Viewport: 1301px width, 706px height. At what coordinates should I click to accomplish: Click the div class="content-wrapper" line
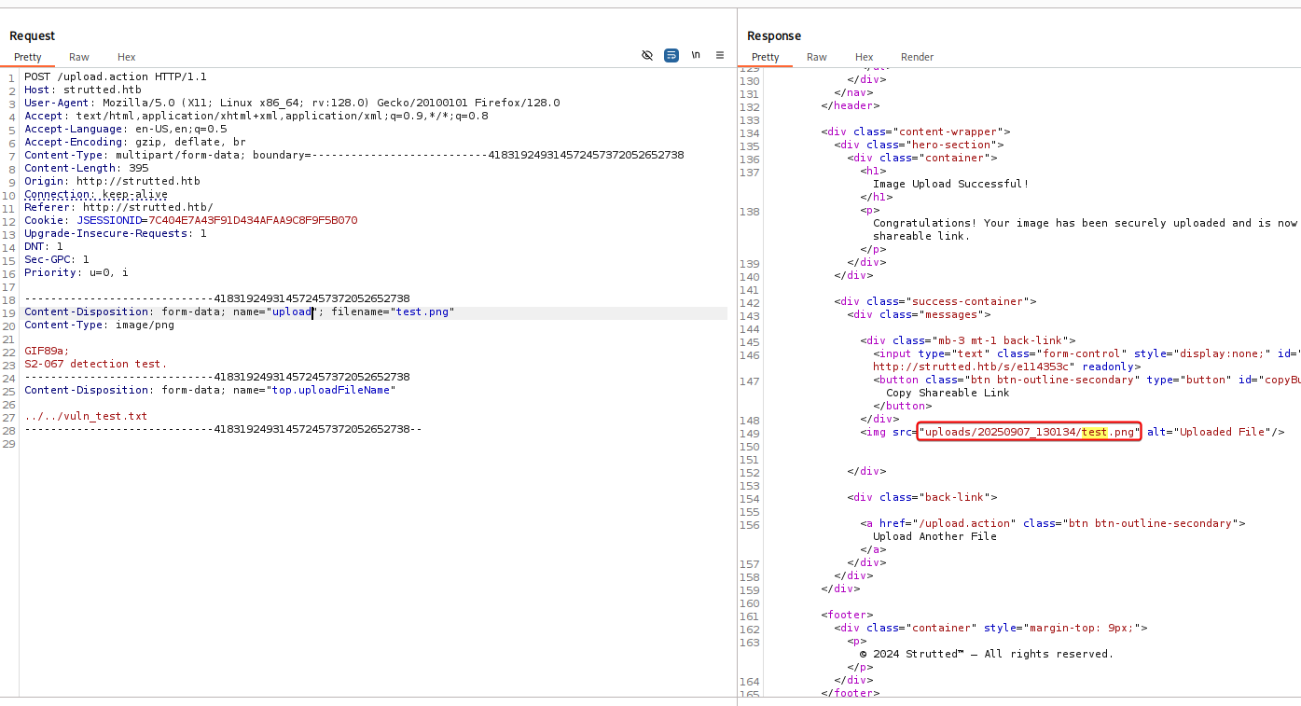coord(916,132)
